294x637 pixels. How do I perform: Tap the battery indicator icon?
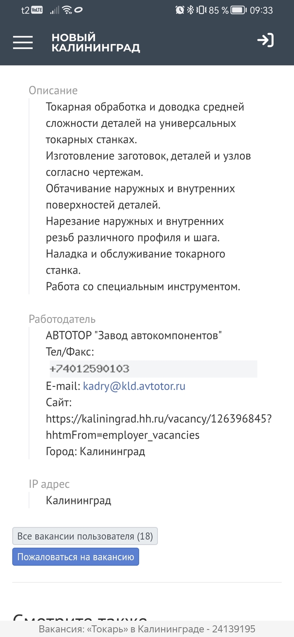click(x=238, y=10)
